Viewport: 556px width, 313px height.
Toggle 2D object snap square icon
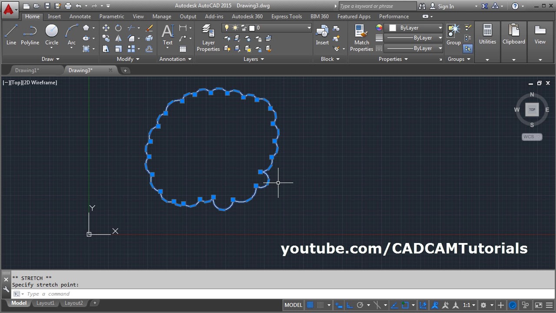pos(405,305)
